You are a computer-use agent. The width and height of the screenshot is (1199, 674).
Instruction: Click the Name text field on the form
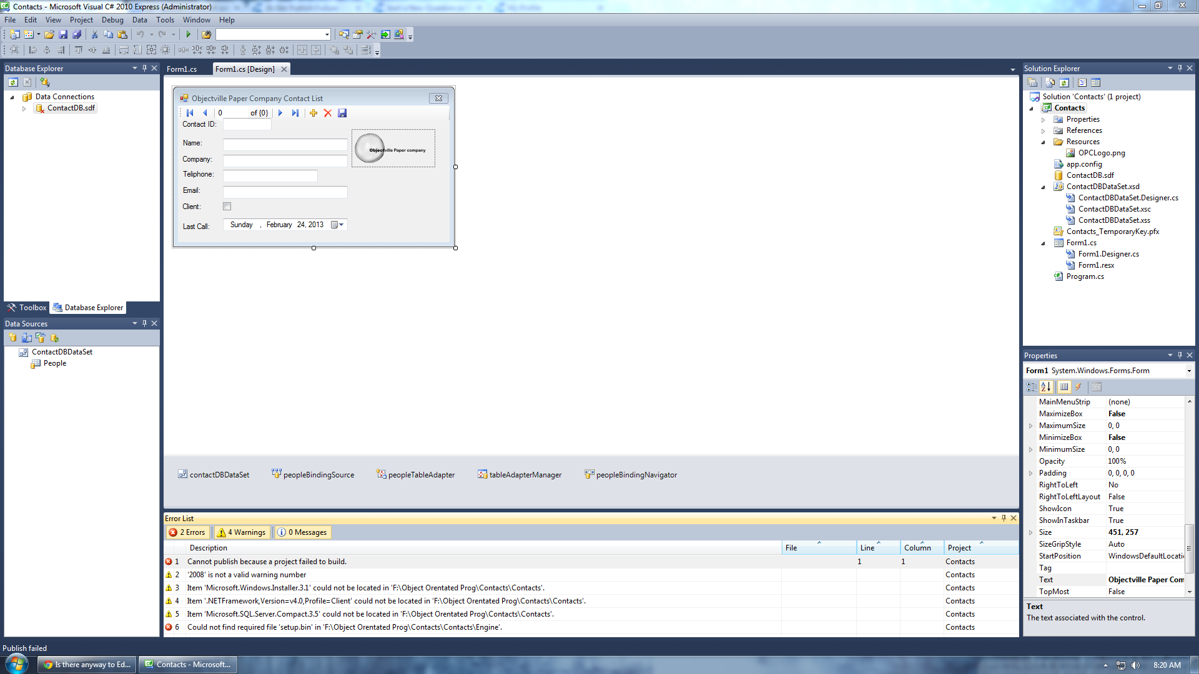[x=285, y=144]
